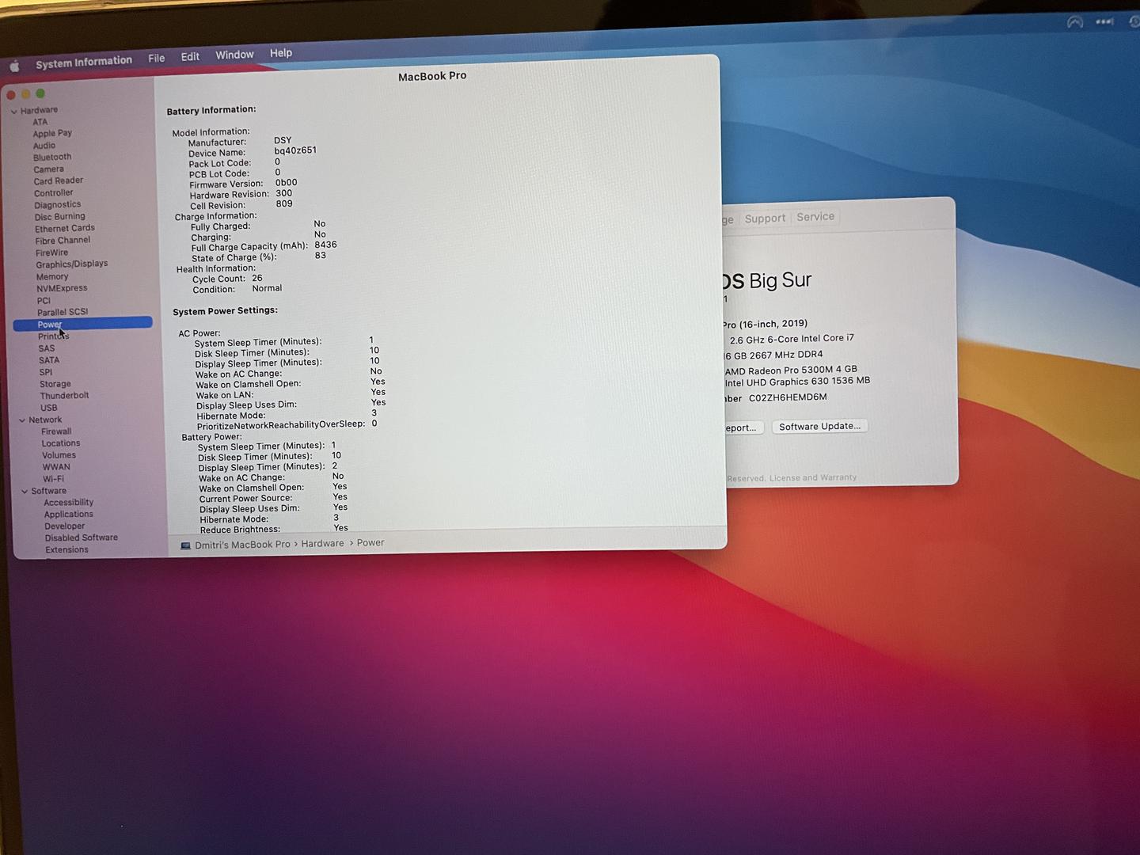The image size is (1140, 855).
Task: Select the highlighted Power item
Action: coord(82,324)
